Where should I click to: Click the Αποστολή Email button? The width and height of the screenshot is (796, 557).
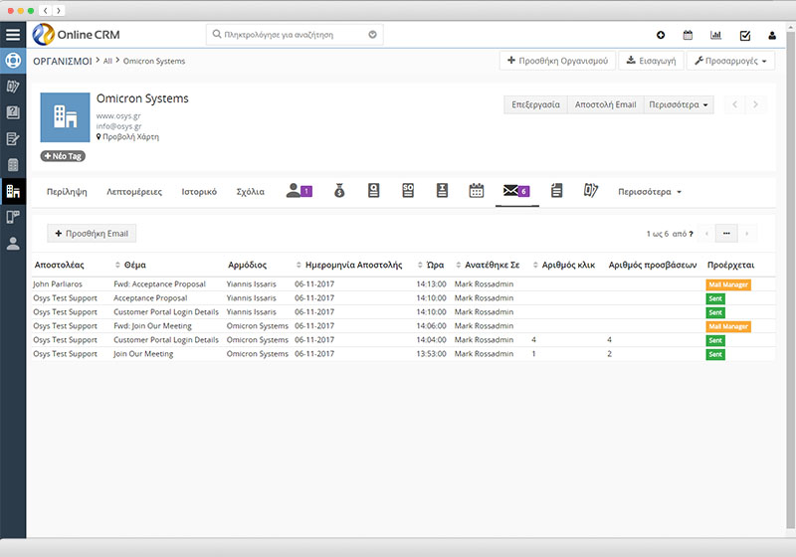(x=605, y=104)
